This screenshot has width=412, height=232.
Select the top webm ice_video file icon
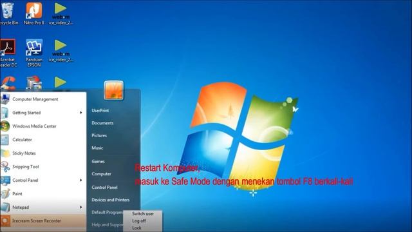pos(61,13)
